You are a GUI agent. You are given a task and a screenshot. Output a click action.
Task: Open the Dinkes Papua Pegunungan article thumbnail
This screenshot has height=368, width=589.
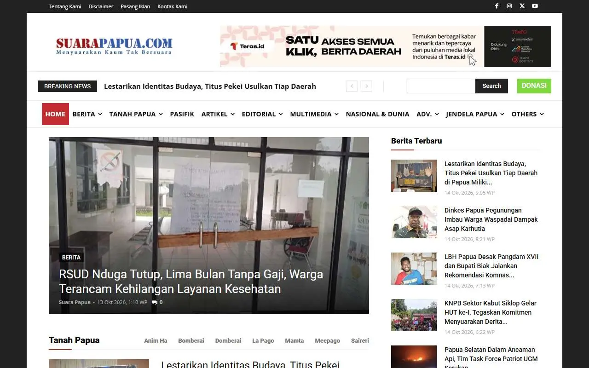tap(414, 222)
